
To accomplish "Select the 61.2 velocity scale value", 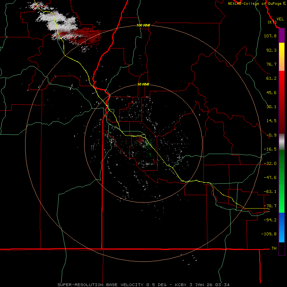I will point(271,78).
